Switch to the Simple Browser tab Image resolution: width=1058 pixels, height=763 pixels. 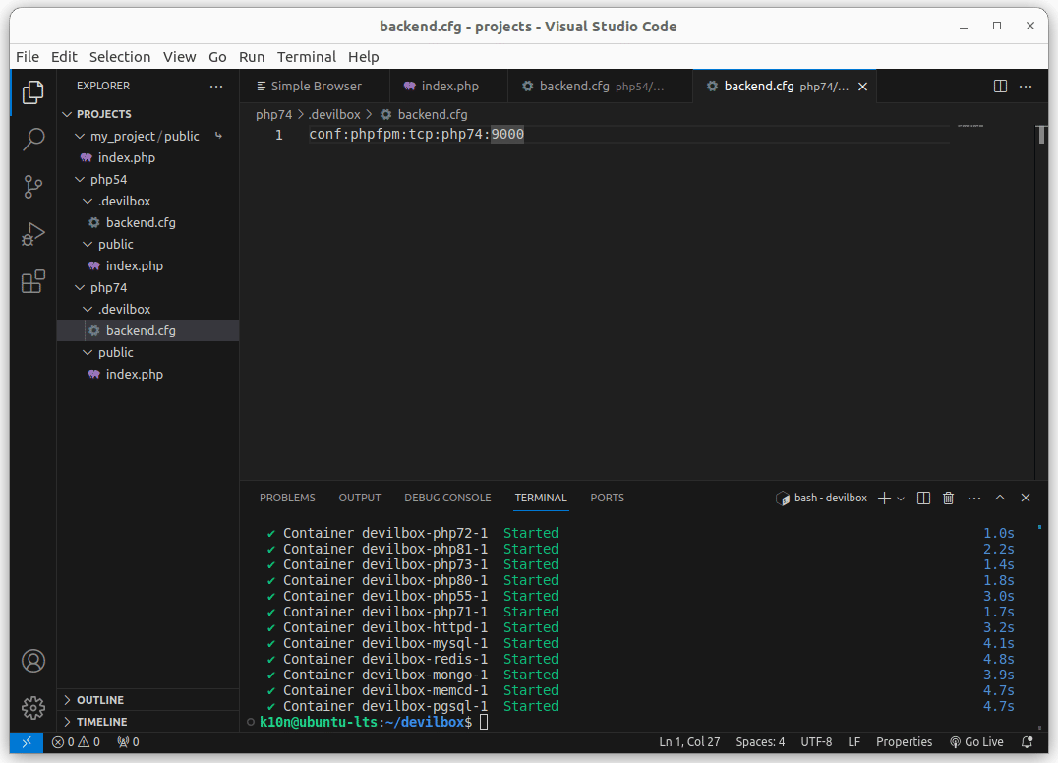pos(315,87)
